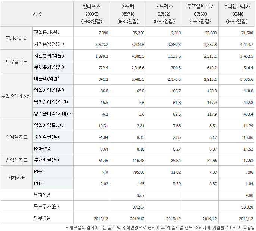
Task: Click 슈피겐코리아 ROE value 14.52
Action: click(x=248, y=149)
